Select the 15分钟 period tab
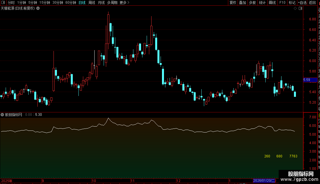The height and width of the screenshot is (184, 320). click(45, 3)
